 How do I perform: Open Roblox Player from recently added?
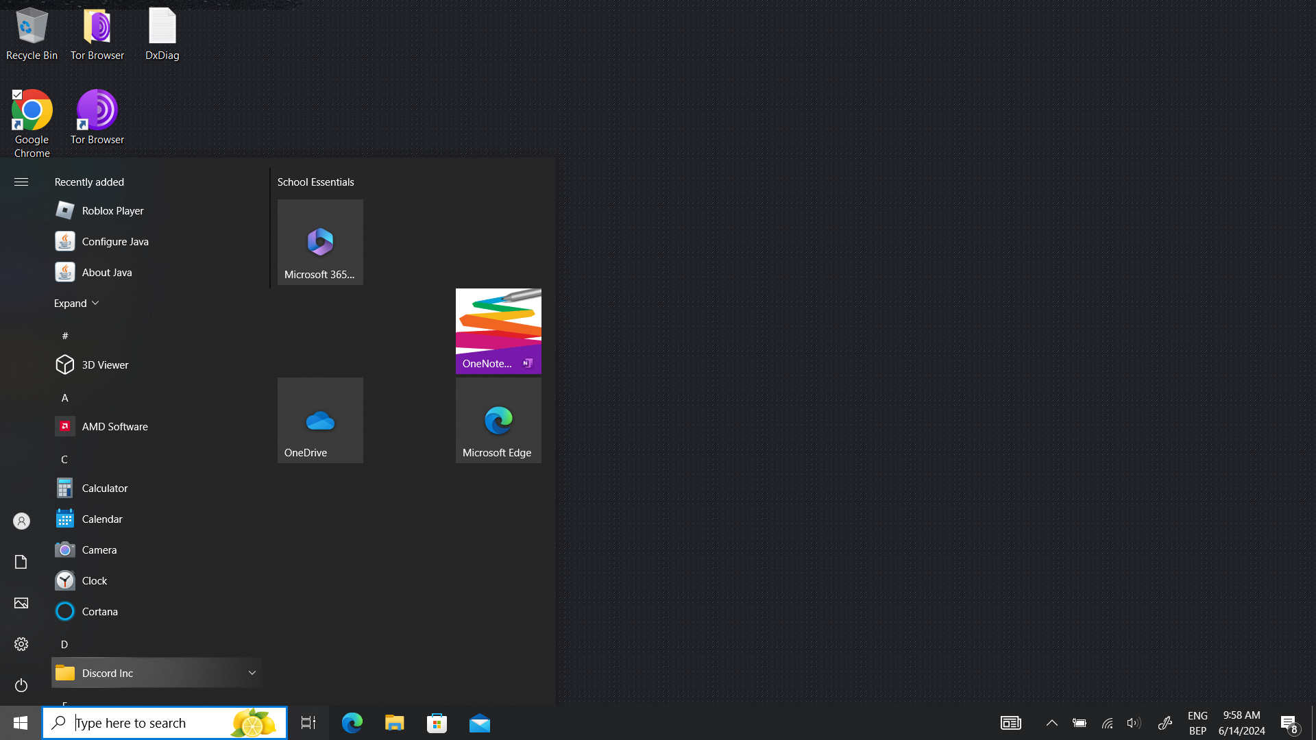coord(112,211)
